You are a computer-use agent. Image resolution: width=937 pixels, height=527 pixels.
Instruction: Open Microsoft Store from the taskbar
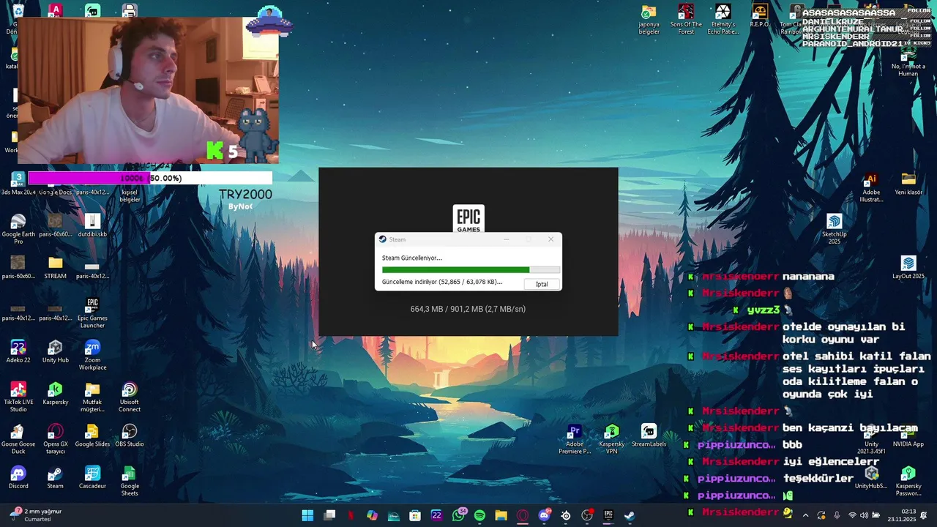(415, 515)
